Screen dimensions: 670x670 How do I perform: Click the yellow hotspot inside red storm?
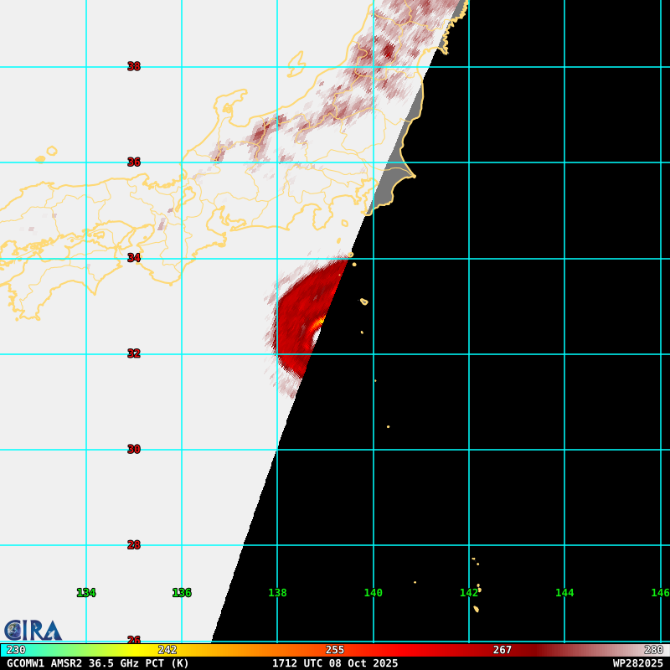click(319, 322)
